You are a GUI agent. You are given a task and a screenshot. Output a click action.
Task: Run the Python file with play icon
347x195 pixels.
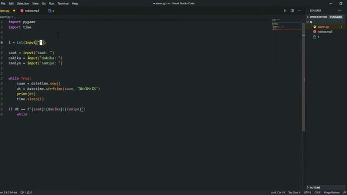285,11
